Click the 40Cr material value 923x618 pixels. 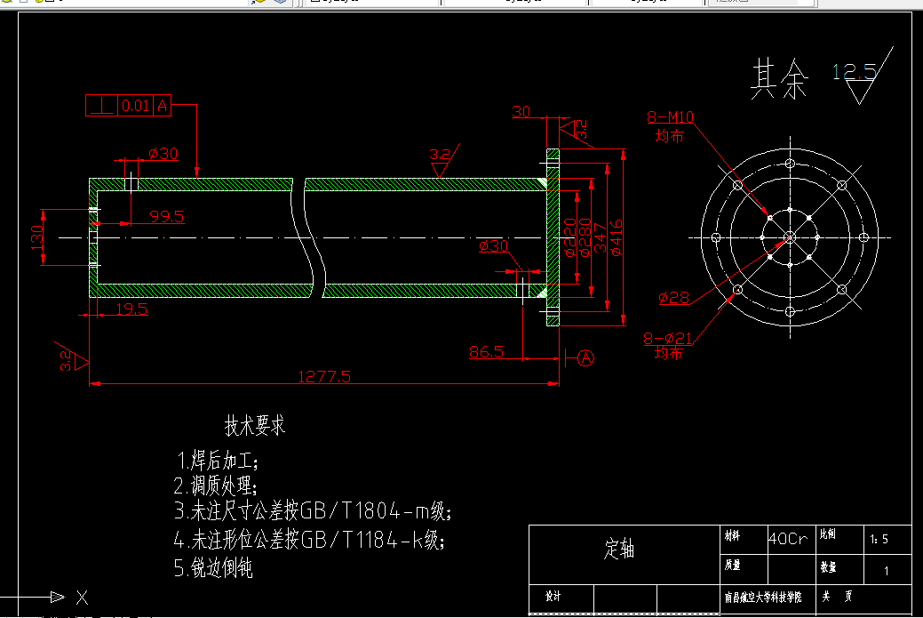click(788, 539)
